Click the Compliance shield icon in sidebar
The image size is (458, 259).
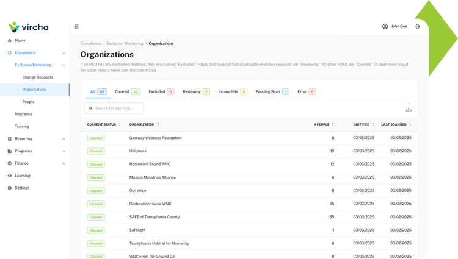[10, 53]
